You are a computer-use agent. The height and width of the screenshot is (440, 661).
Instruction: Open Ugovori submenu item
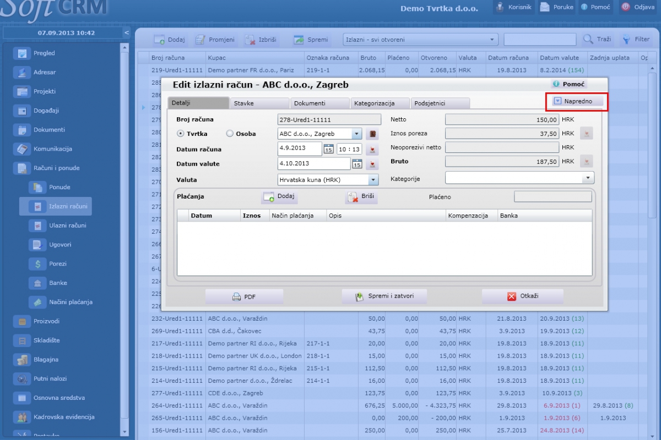pyautogui.click(x=59, y=244)
